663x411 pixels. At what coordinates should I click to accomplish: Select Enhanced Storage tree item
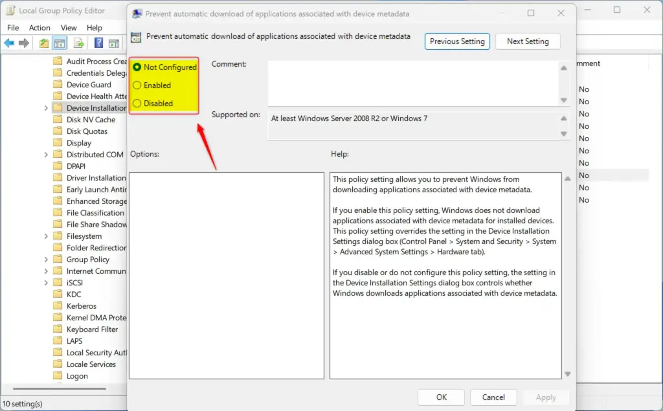96,201
